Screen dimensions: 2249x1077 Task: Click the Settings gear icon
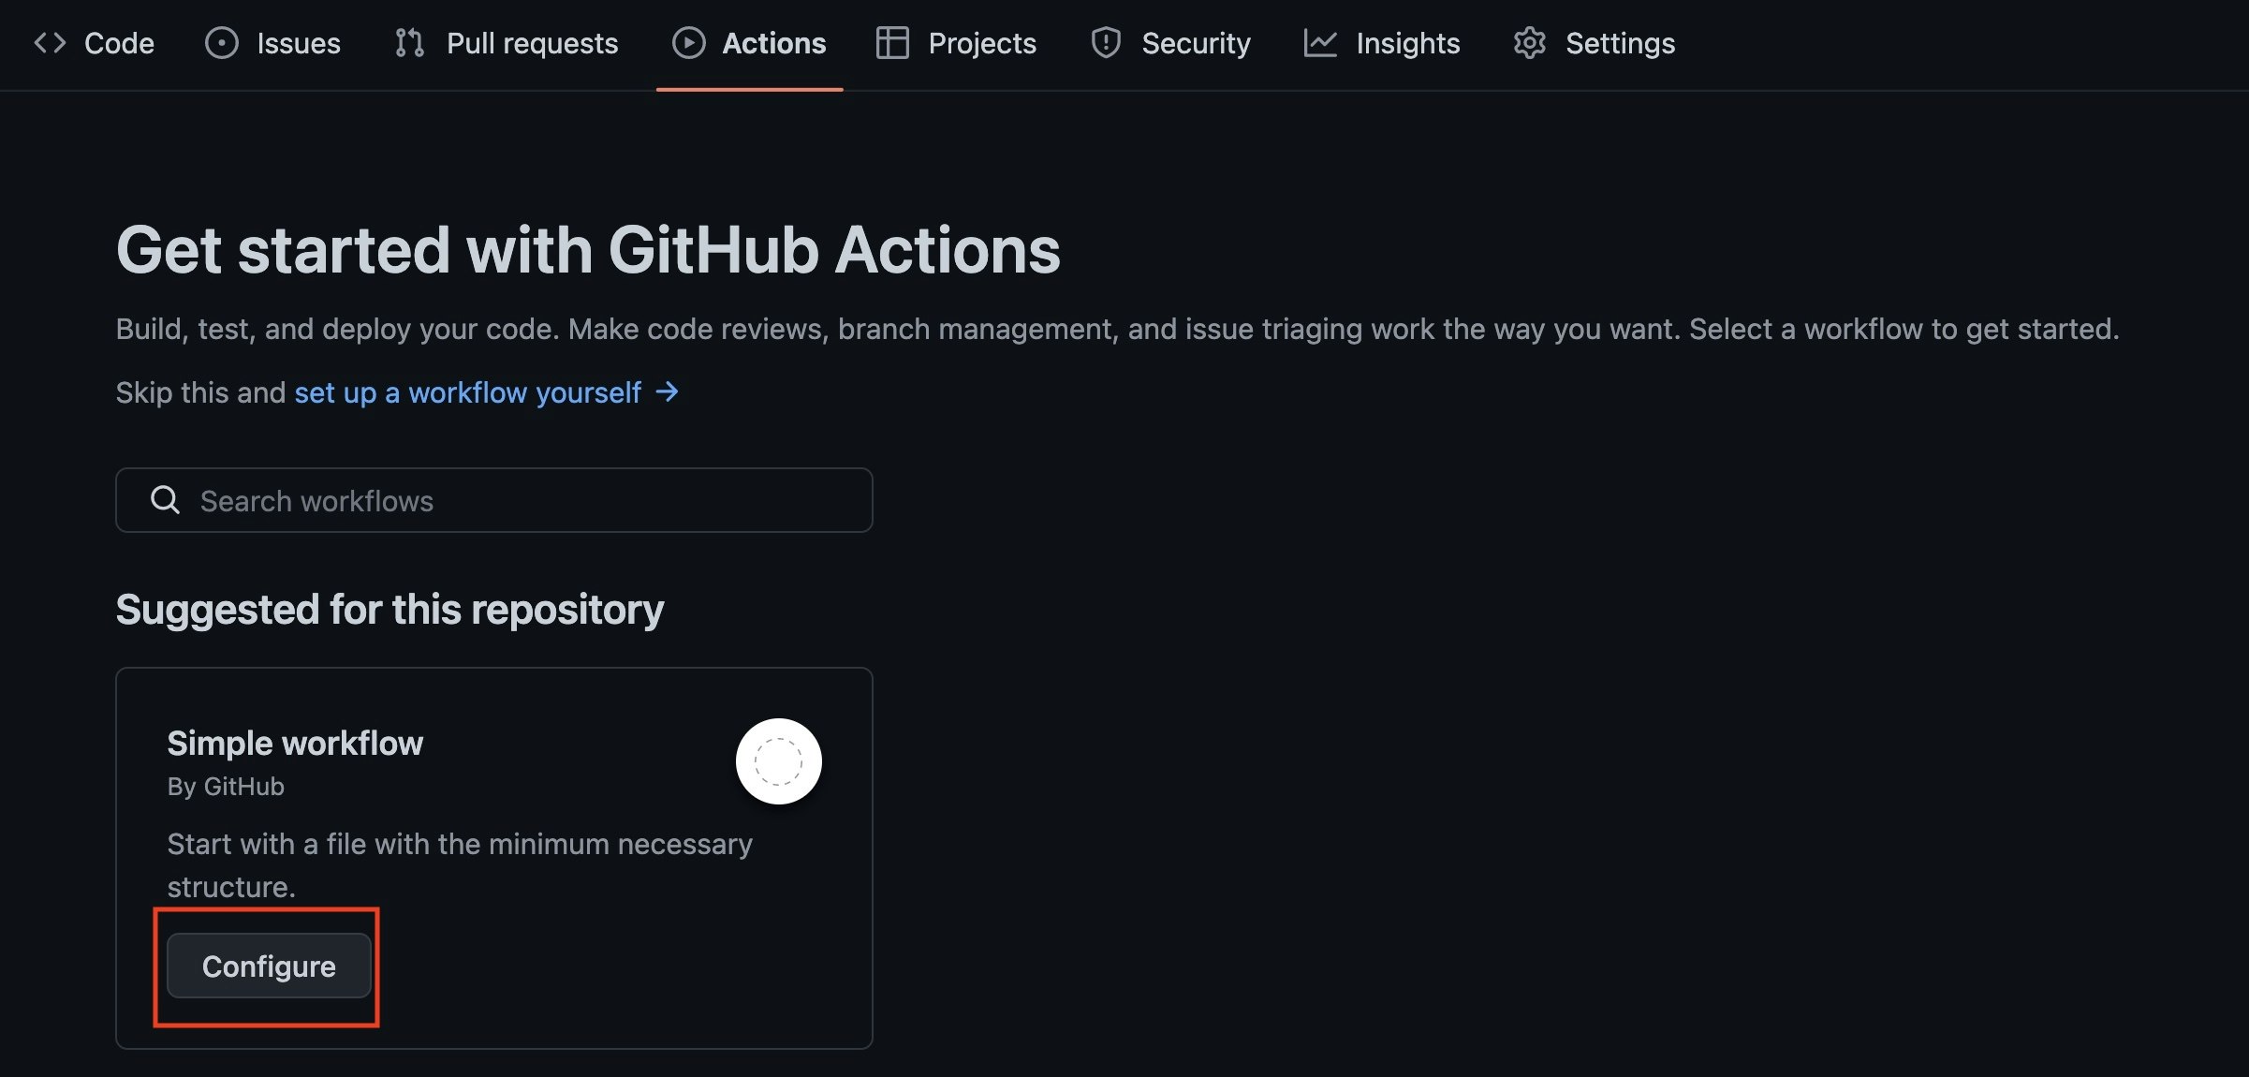tap(1529, 43)
